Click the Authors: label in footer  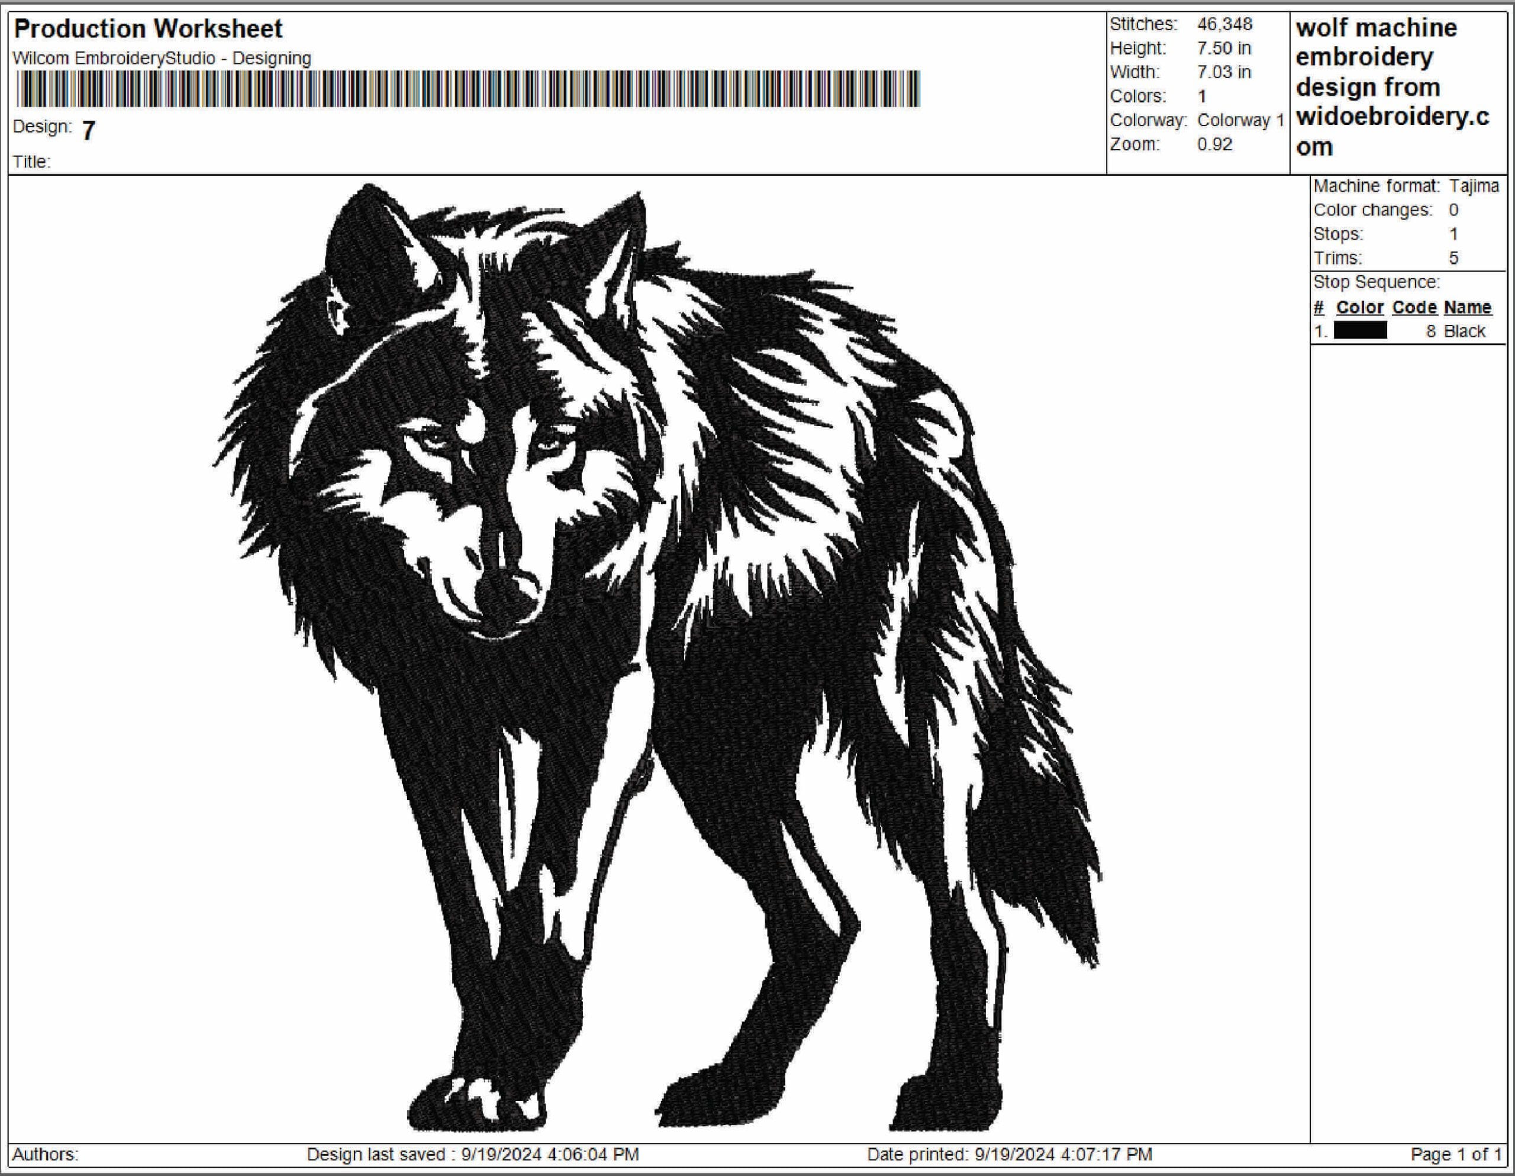(x=45, y=1155)
